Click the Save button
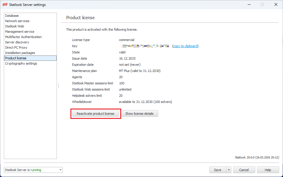The image size is (283, 177). (218, 170)
